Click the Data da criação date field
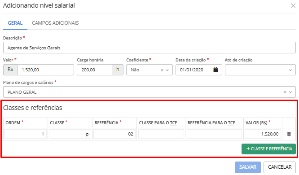Image resolution: width=299 pixels, height=175 pixels. tap(192, 70)
